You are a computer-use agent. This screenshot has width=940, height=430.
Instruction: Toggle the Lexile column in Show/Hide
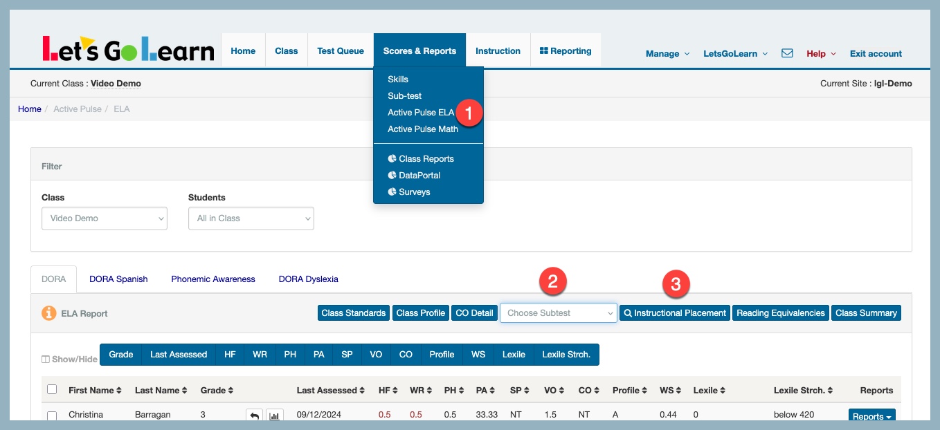pos(514,355)
